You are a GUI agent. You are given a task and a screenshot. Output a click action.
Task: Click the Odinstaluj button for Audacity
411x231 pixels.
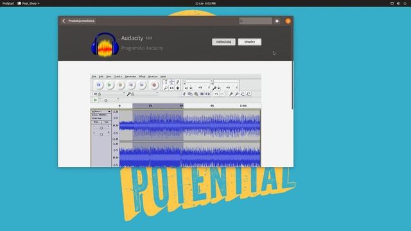[223, 42]
